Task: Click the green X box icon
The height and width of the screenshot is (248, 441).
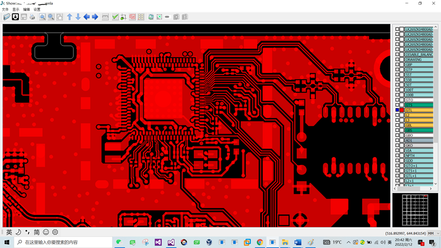Action: pyautogui.click(x=159, y=17)
